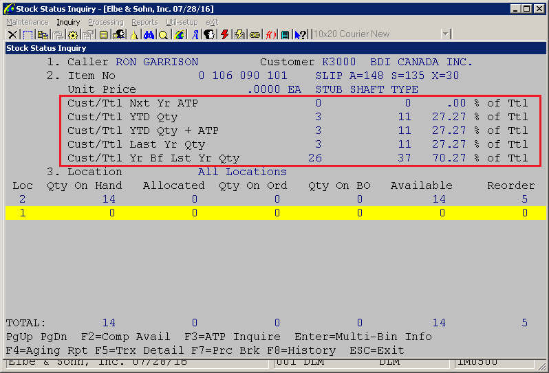
Task: Click the blue script letter A font icon
Action: 195,34
